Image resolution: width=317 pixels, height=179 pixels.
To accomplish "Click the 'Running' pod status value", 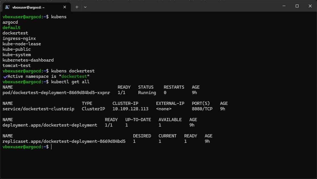I will coord(147,93).
